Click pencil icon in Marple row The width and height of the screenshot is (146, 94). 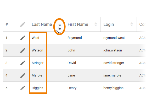[23, 75]
